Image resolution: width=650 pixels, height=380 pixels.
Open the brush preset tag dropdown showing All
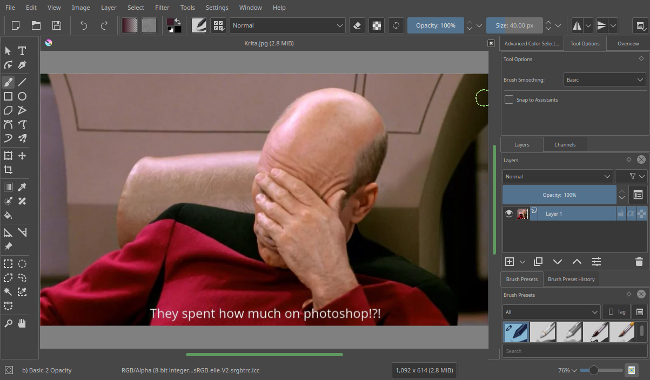(x=552, y=312)
